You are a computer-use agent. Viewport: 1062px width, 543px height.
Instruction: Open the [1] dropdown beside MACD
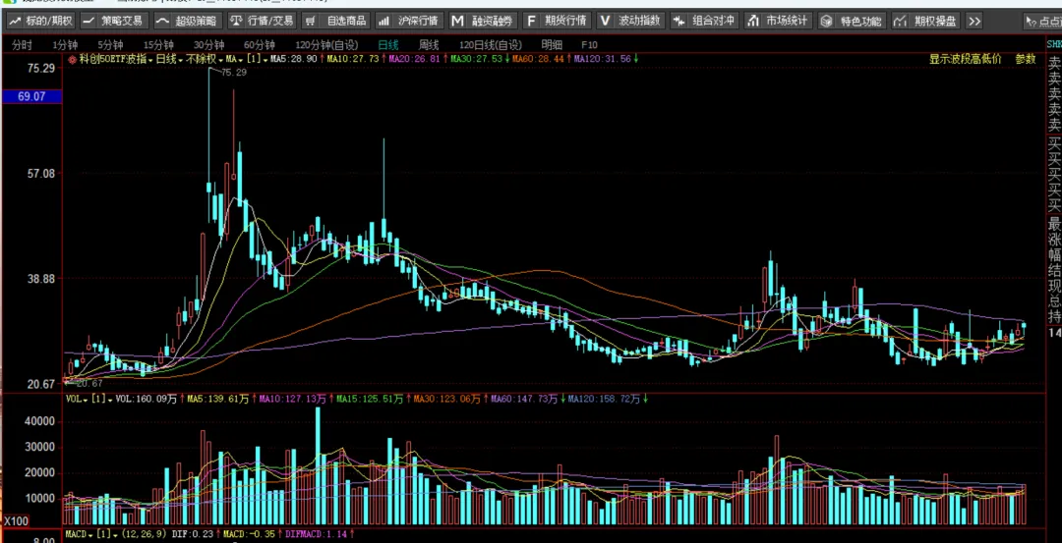pos(108,534)
